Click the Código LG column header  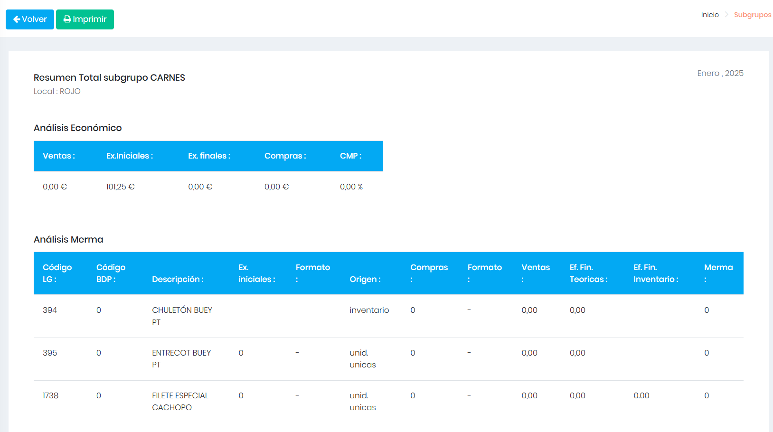57,273
